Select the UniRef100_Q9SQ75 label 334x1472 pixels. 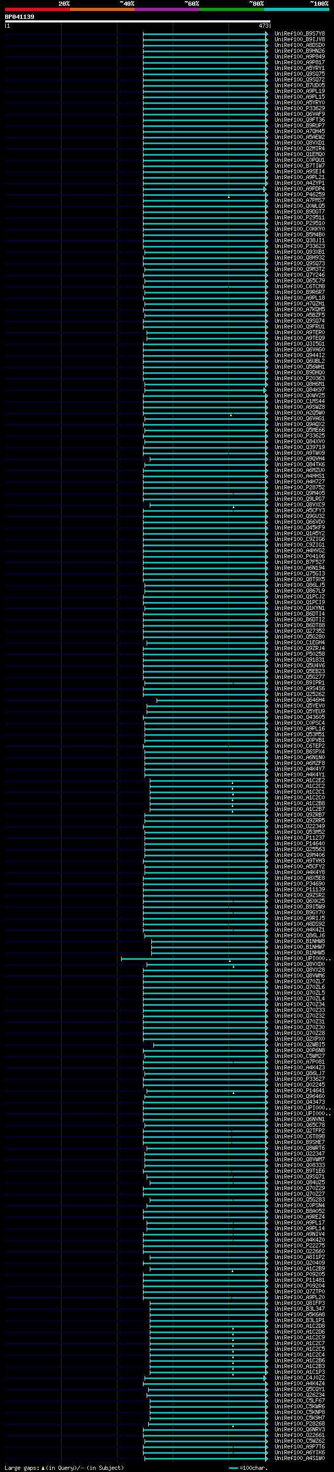point(299,74)
